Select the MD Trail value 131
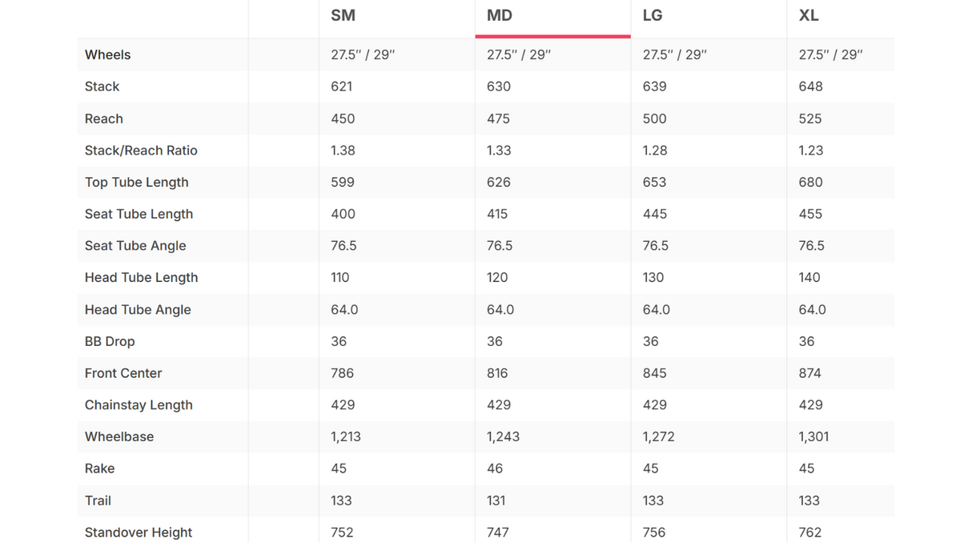This screenshot has height=547, width=972. [x=496, y=501]
